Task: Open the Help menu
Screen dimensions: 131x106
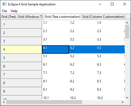Action: coord(14,11)
